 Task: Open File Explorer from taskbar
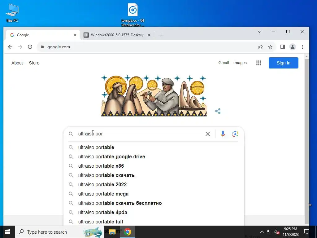pyautogui.click(x=112, y=232)
